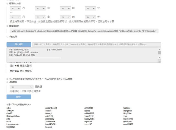The width and height of the screenshot is (176, 130).
Task: Enable the 手動拉票 checkbox
Action: [7, 37]
